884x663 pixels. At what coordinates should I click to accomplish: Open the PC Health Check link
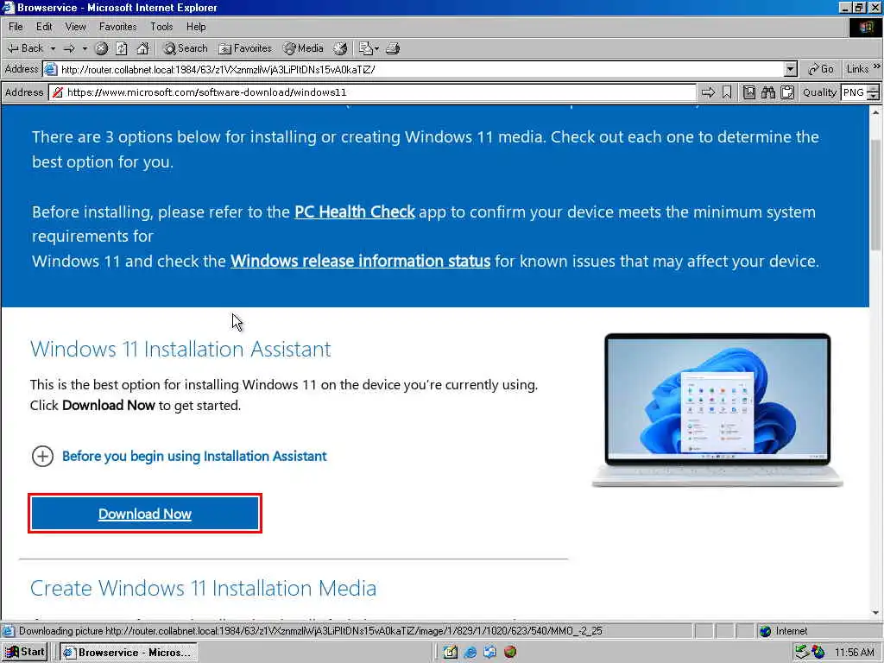point(355,212)
